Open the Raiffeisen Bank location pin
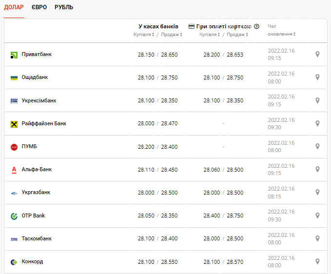The height and width of the screenshot is (274, 331). click(317, 123)
